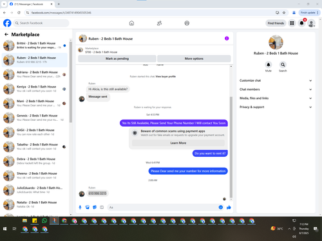Open conversation info purple icon
This screenshot has width=322, height=241.
(x=227, y=39)
